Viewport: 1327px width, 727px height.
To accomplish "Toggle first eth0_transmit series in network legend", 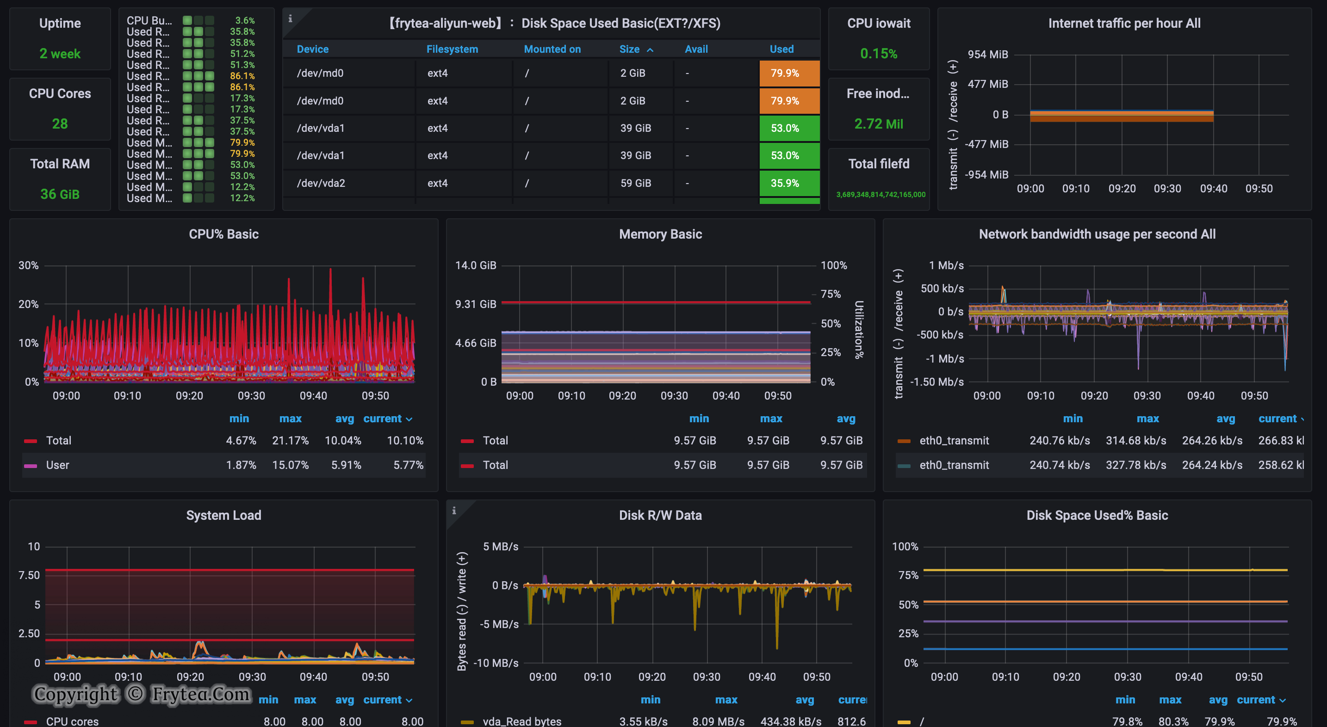I will tap(954, 440).
